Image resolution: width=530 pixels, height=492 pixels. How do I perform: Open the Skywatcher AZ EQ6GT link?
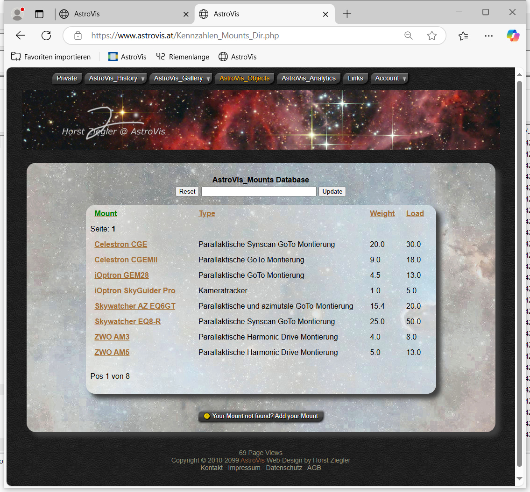click(135, 306)
